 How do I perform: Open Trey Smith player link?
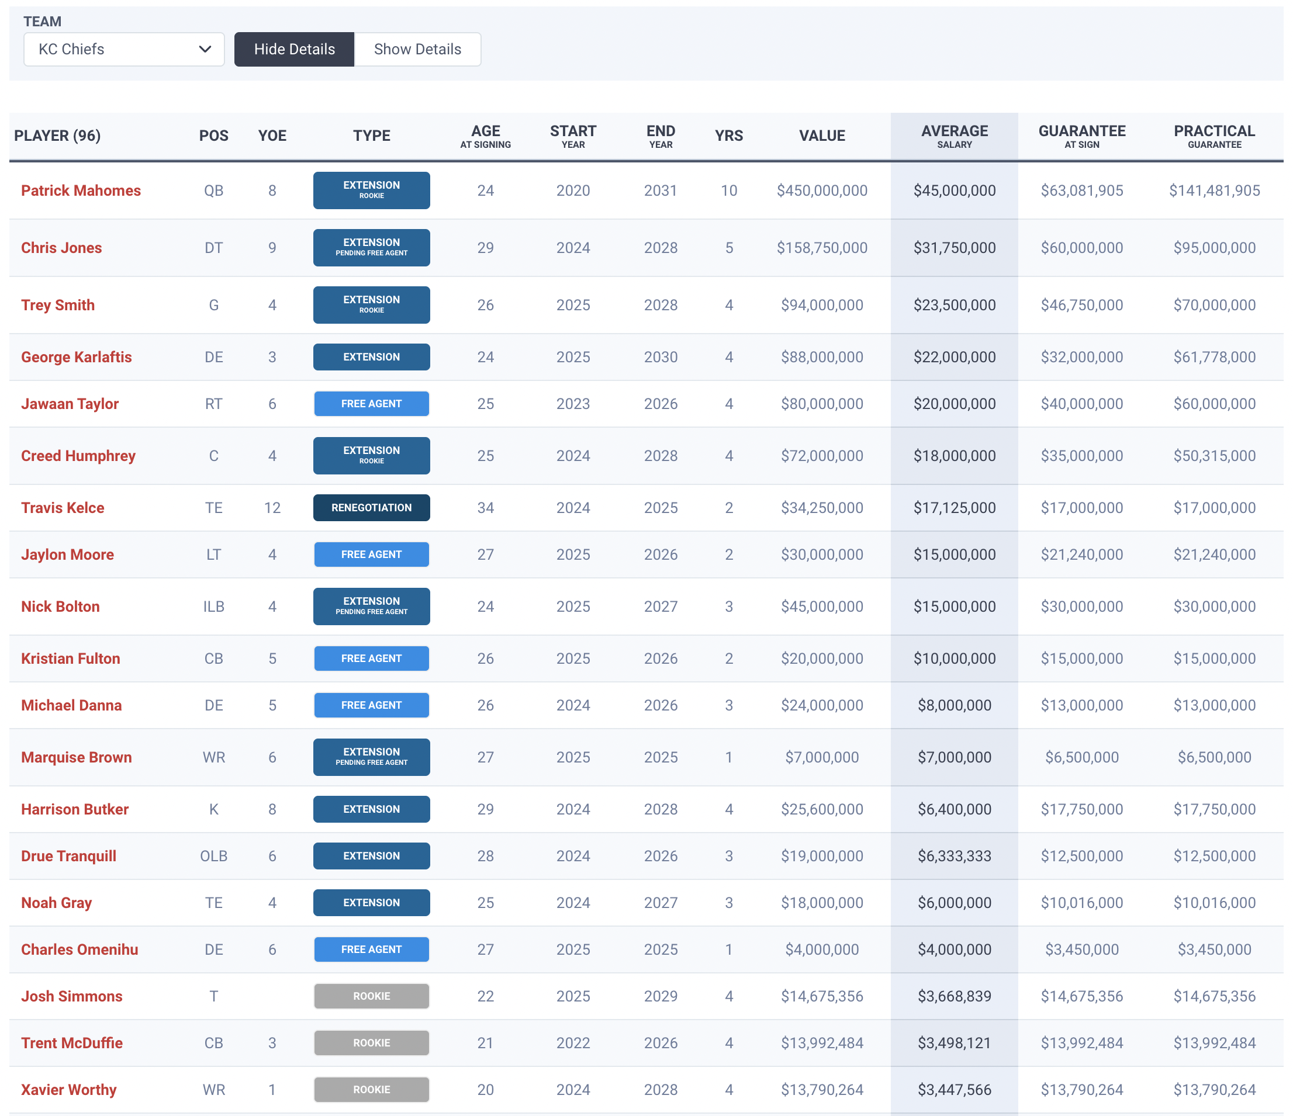58,305
